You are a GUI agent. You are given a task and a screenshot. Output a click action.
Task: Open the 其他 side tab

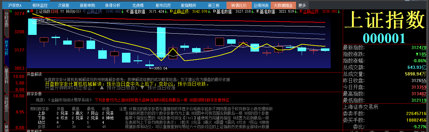[6, 127]
